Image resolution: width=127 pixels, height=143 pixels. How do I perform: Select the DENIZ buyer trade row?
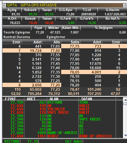[x=63, y=136]
